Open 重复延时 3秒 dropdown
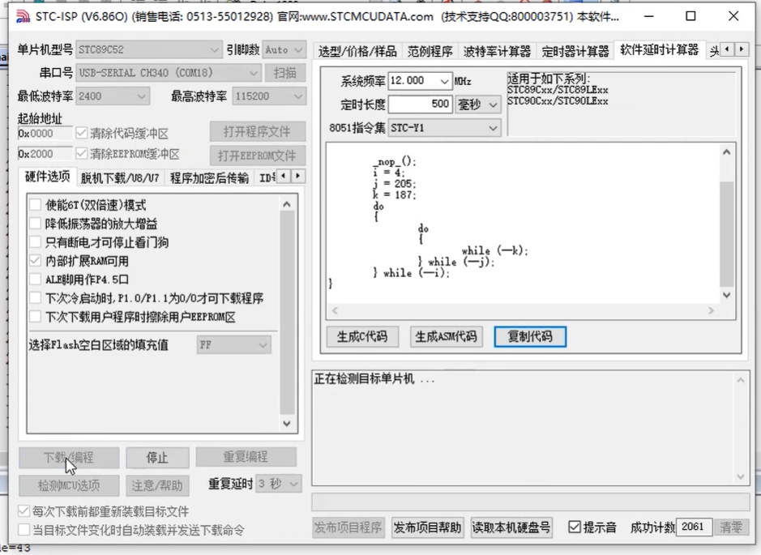This screenshot has height=555, width=761. pos(279,484)
